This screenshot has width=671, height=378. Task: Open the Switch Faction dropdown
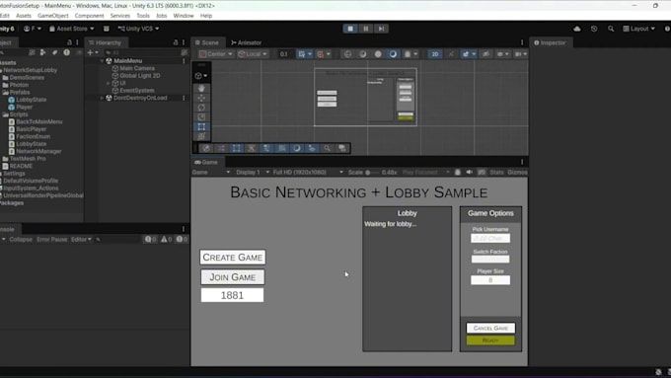pyautogui.click(x=490, y=259)
